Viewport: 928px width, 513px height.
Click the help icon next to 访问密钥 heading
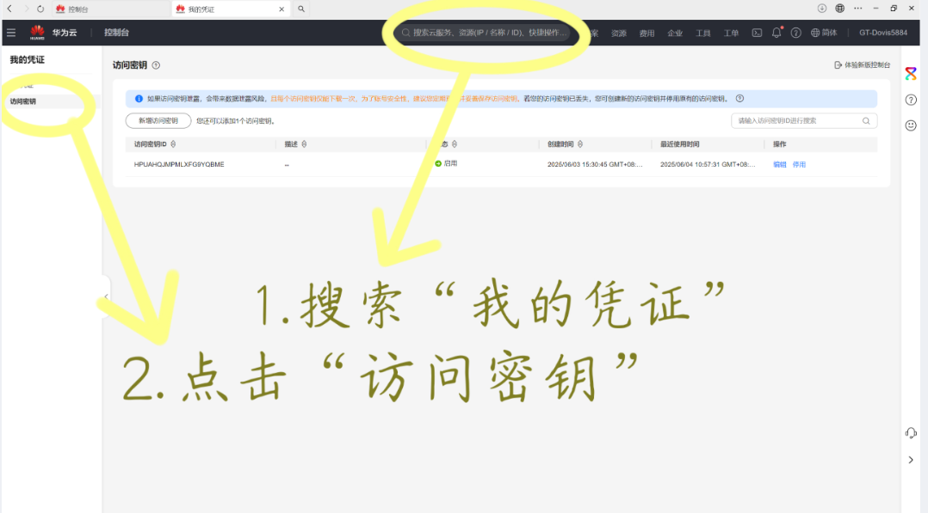pos(156,65)
